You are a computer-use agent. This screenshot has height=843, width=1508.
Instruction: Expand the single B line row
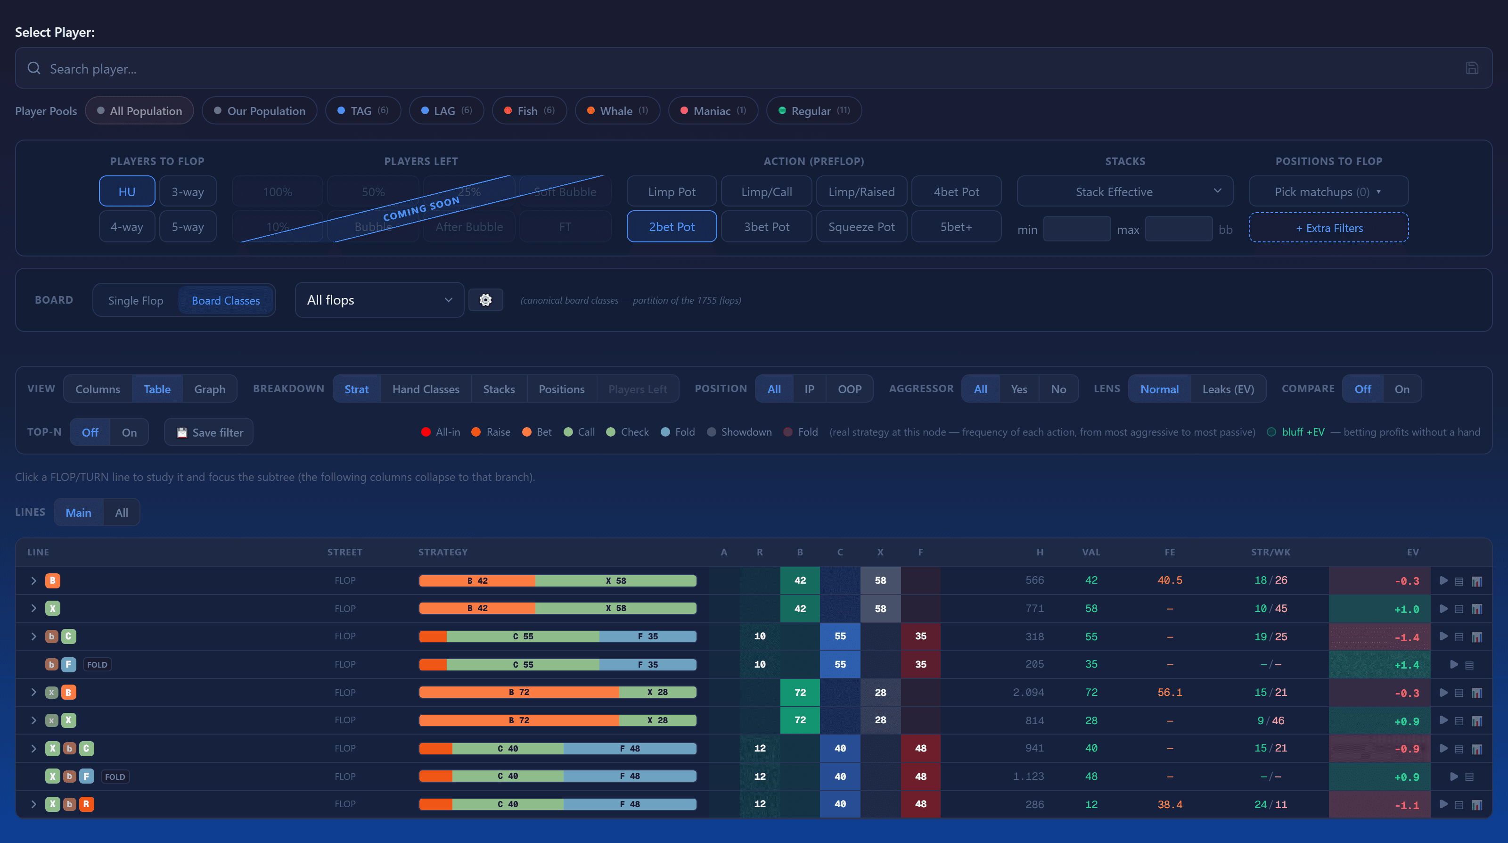(x=34, y=580)
